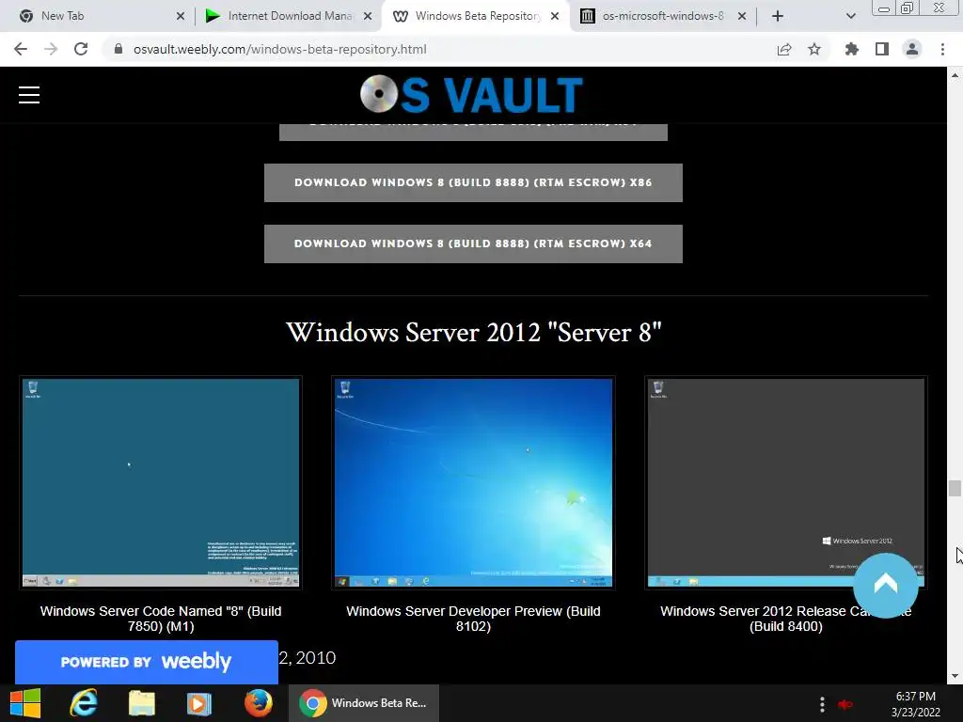
Task: Click the OS VAULT logo
Action: tap(471, 95)
